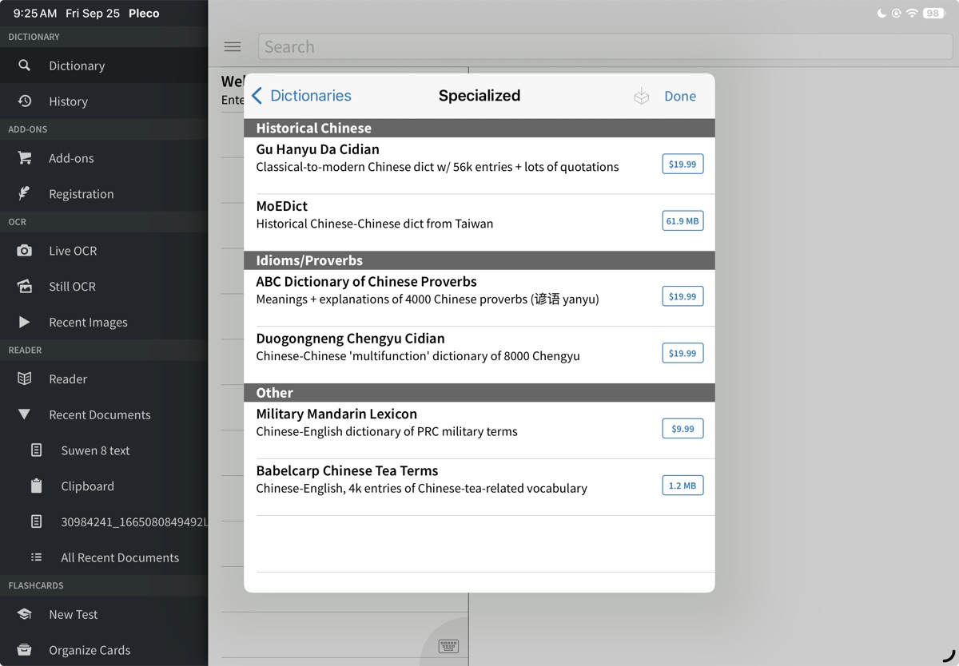Open the Registration sidebar item label

tap(81, 194)
